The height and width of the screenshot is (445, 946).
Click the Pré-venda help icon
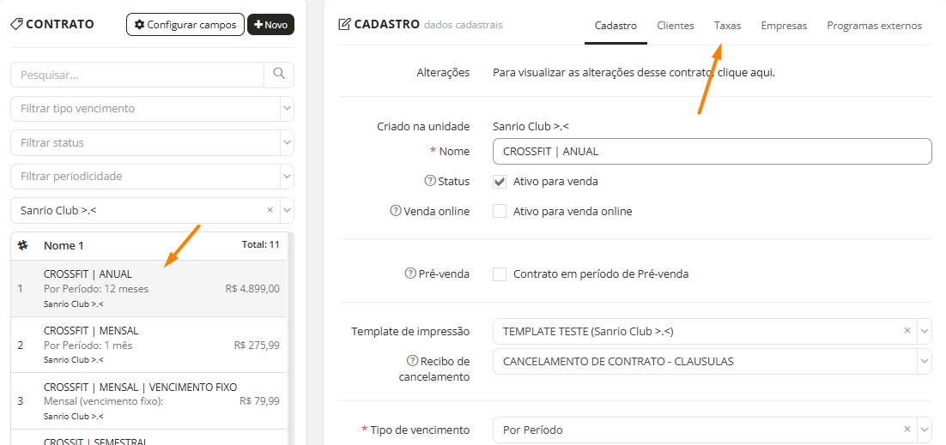tap(411, 274)
